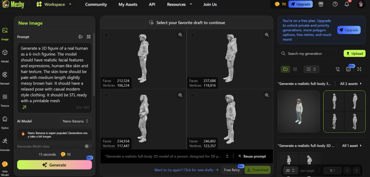
Task: Open the gift box rewards icon
Action: coord(320,4)
